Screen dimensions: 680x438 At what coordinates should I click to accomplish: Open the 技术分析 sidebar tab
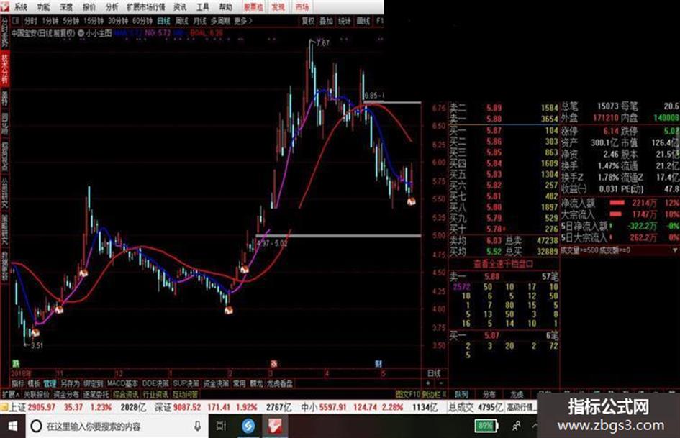coord(5,69)
